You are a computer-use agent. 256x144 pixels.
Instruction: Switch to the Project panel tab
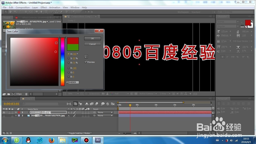7,18
